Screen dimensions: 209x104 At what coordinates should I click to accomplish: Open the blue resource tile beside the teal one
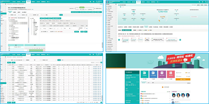click(x=153, y=74)
